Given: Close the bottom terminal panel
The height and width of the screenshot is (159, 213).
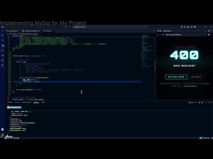Looking at the screenshot, I should [x=212, y=102].
